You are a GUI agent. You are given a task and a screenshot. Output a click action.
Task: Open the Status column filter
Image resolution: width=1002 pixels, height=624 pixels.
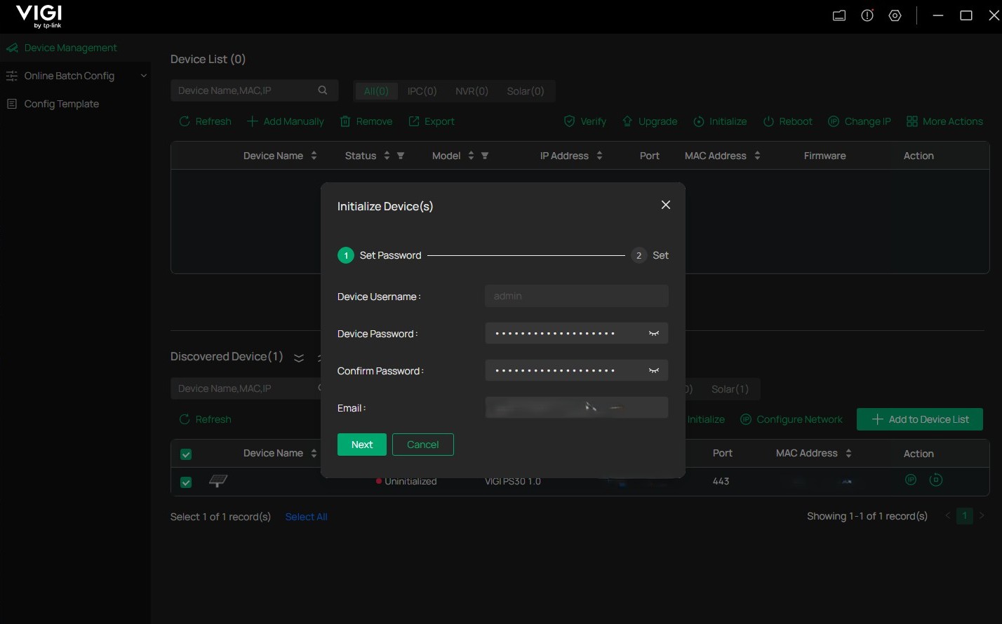tap(401, 156)
